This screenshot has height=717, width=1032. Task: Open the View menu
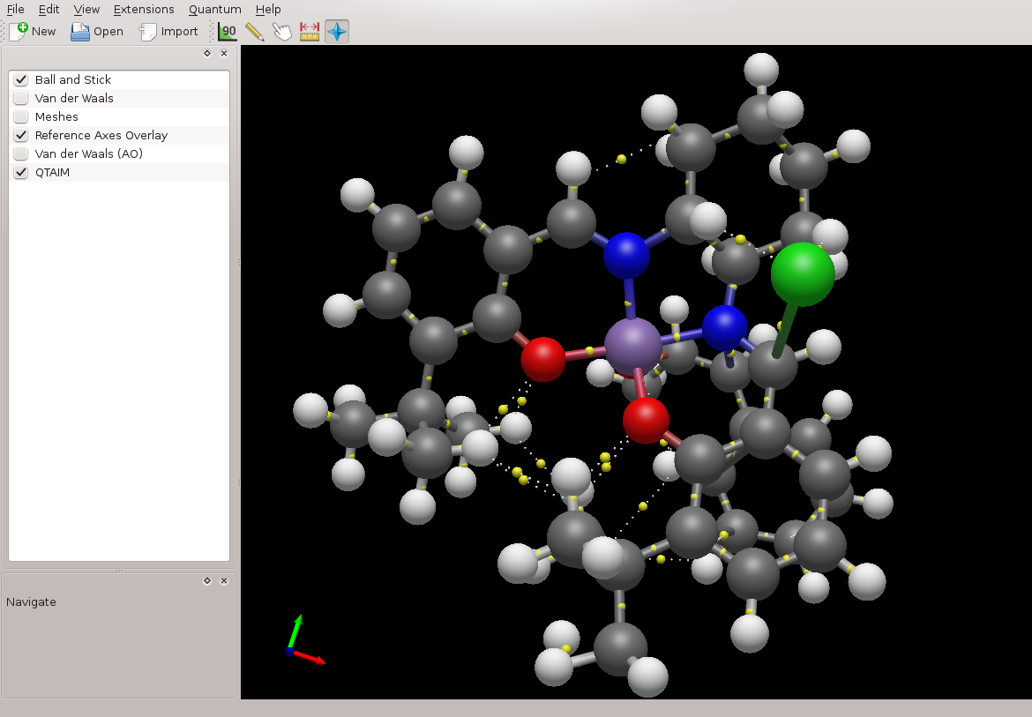[86, 10]
